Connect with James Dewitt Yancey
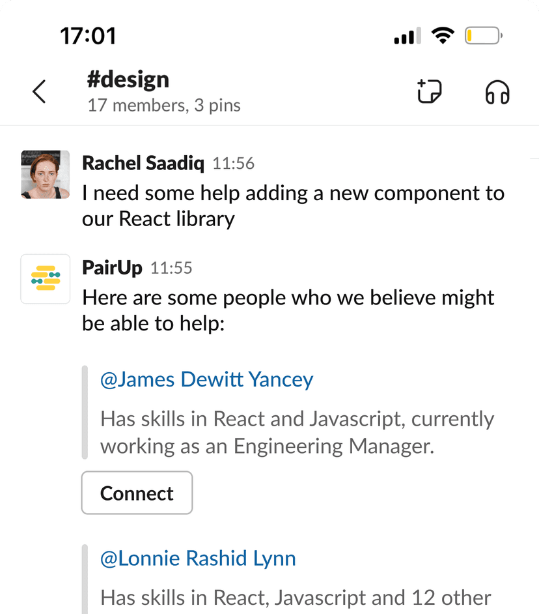This screenshot has width=539, height=614. click(137, 493)
